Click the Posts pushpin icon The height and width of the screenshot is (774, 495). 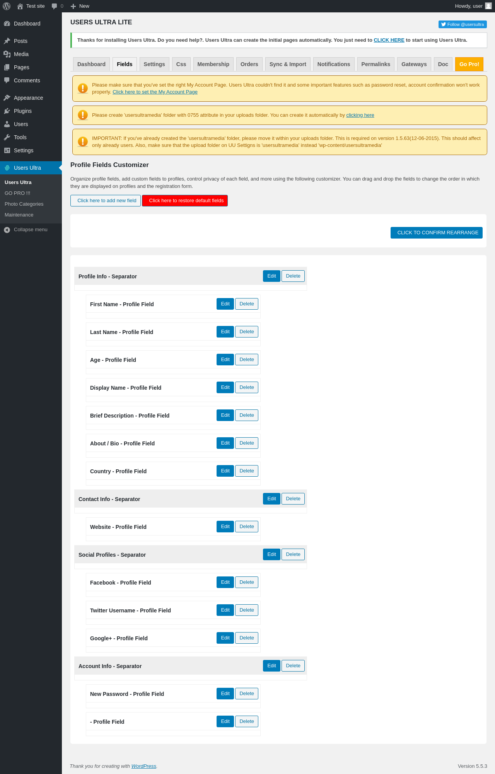tap(7, 41)
